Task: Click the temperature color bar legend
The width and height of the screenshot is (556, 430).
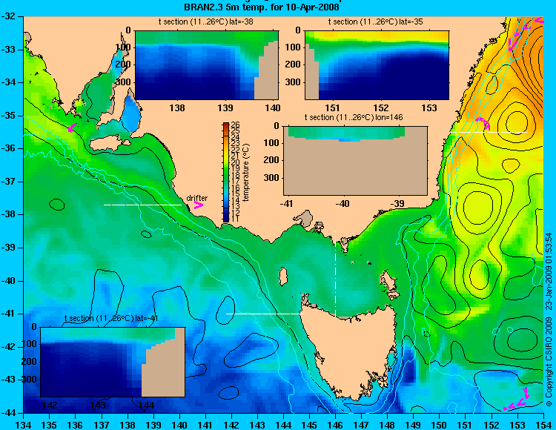Action: [x=226, y=172]
